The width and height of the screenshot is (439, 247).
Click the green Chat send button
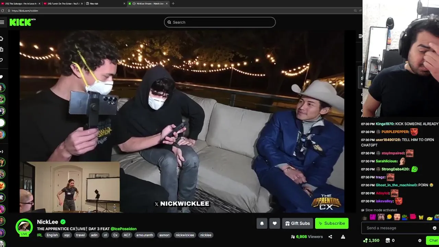click(x=433, y=240)
